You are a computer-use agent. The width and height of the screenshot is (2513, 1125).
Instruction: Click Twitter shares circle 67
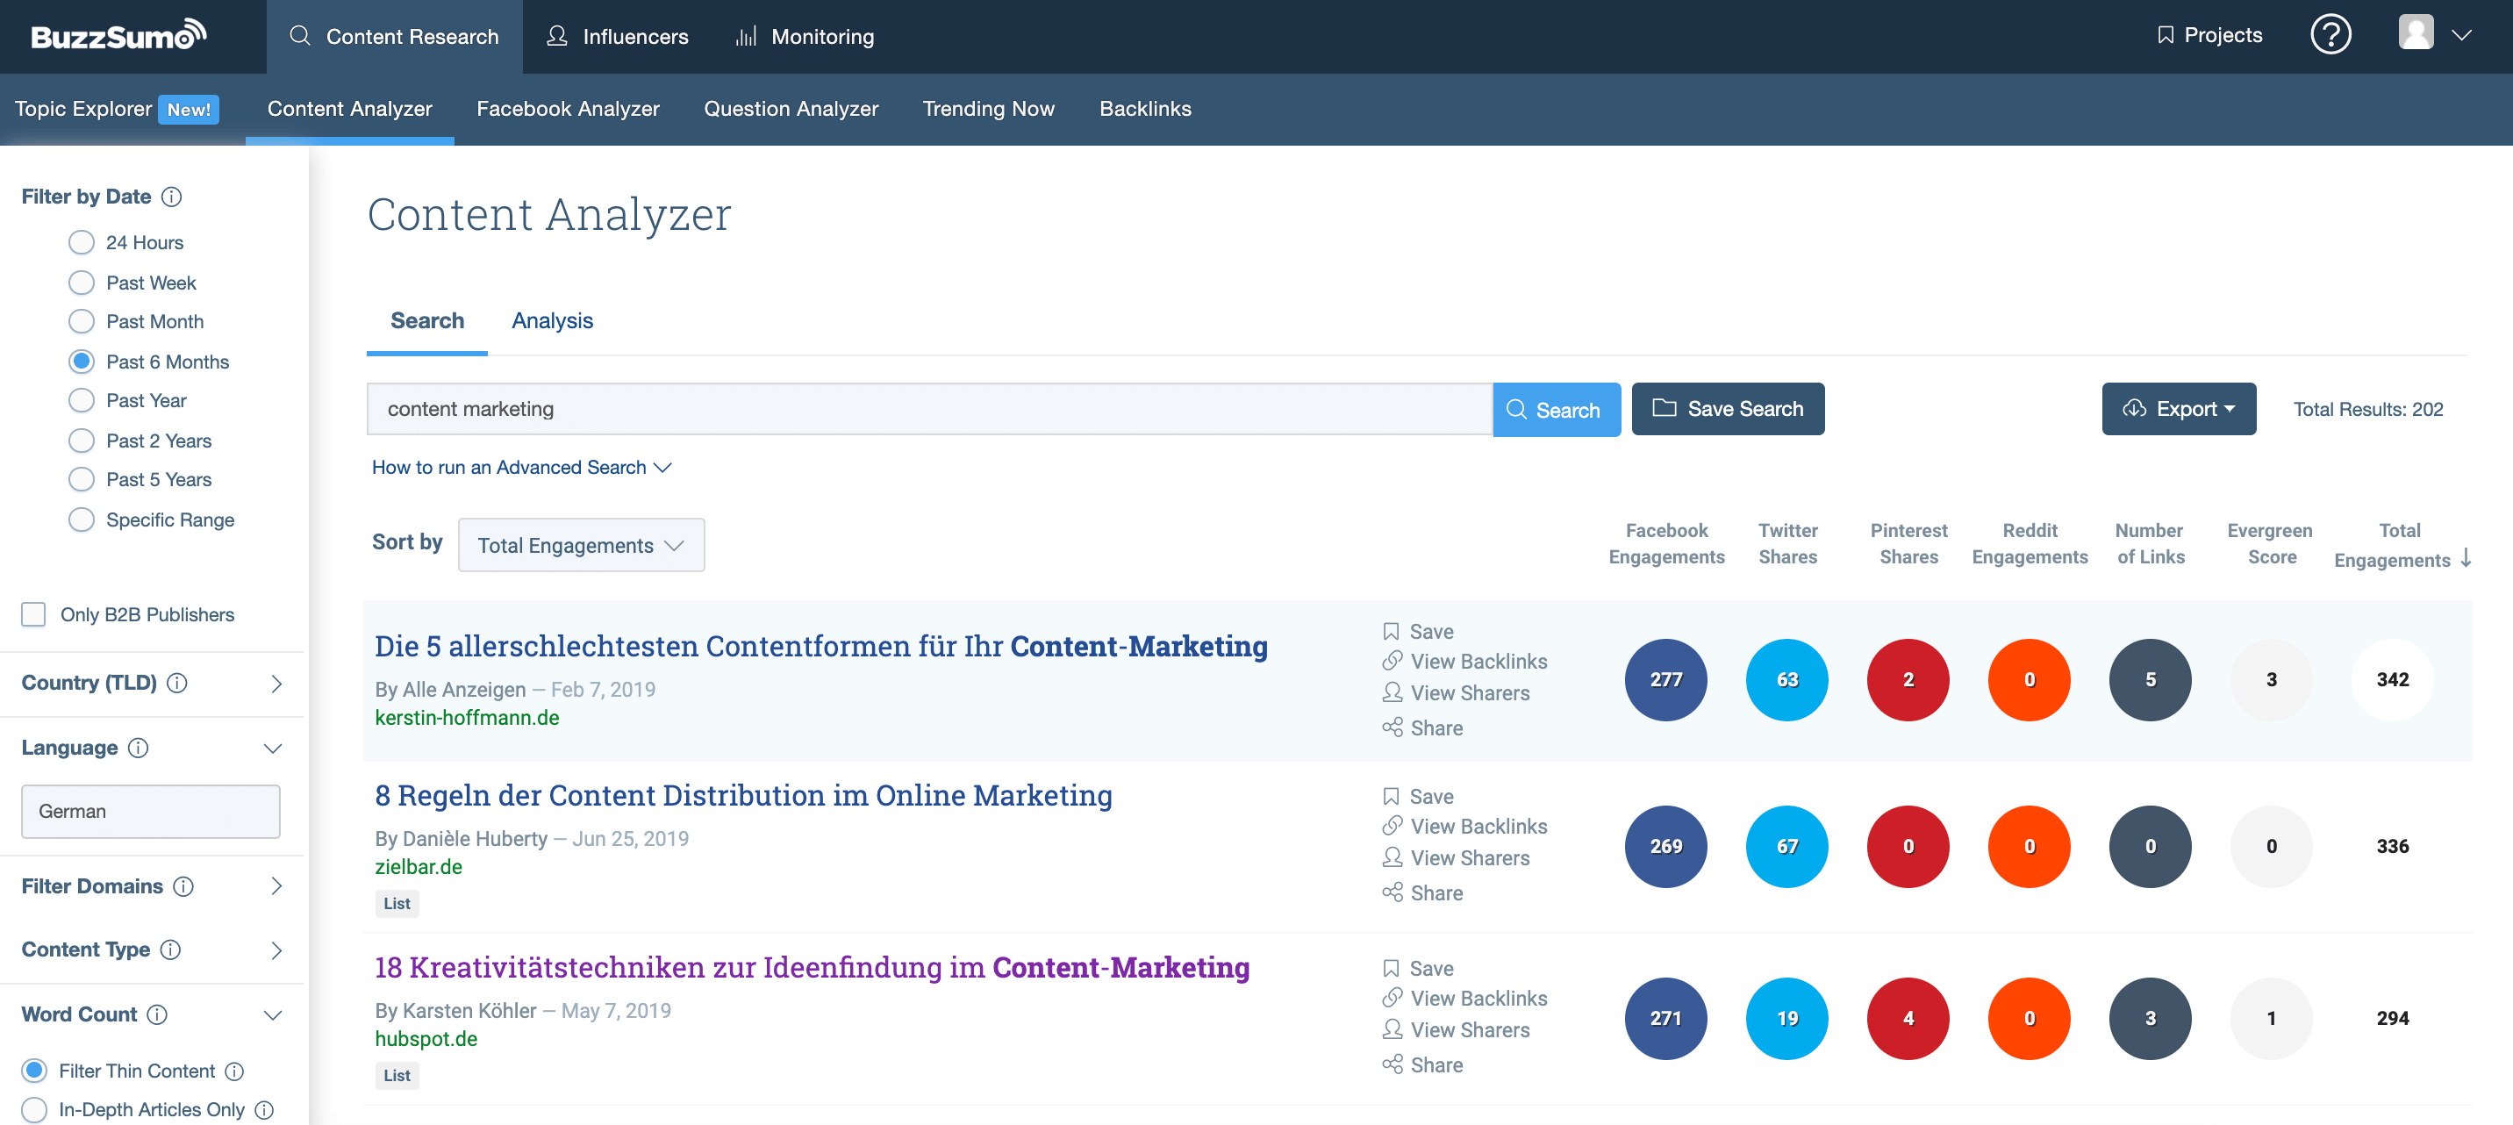click(1786, 847)
